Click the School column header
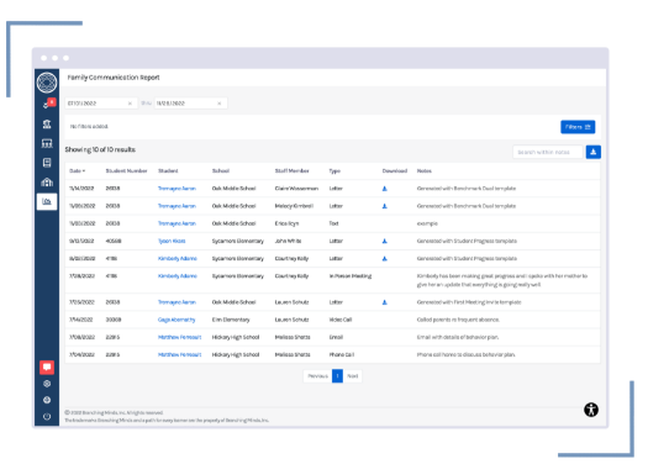Viewport: 648px width, 475px height. [x=221, y=170]
